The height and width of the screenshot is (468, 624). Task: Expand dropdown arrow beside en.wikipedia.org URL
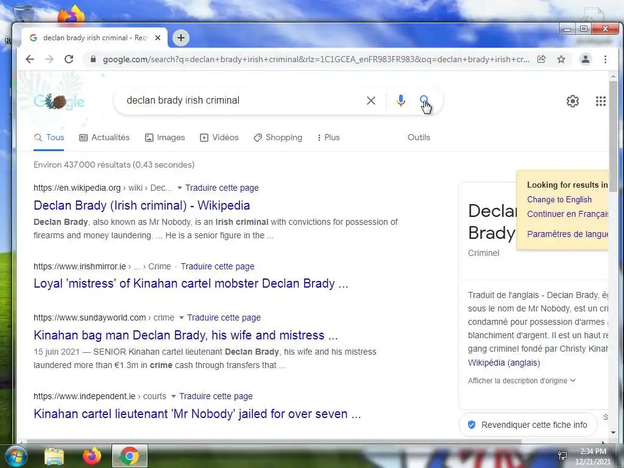pyautogui.click(x=180, y=188)
